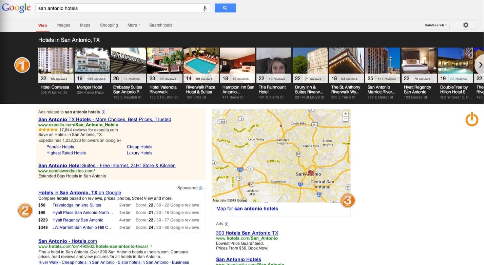Viewport: 484px width, 265px height.
Task: Open 'Map for san antonio hotels' link
Action: pos(247,209)
